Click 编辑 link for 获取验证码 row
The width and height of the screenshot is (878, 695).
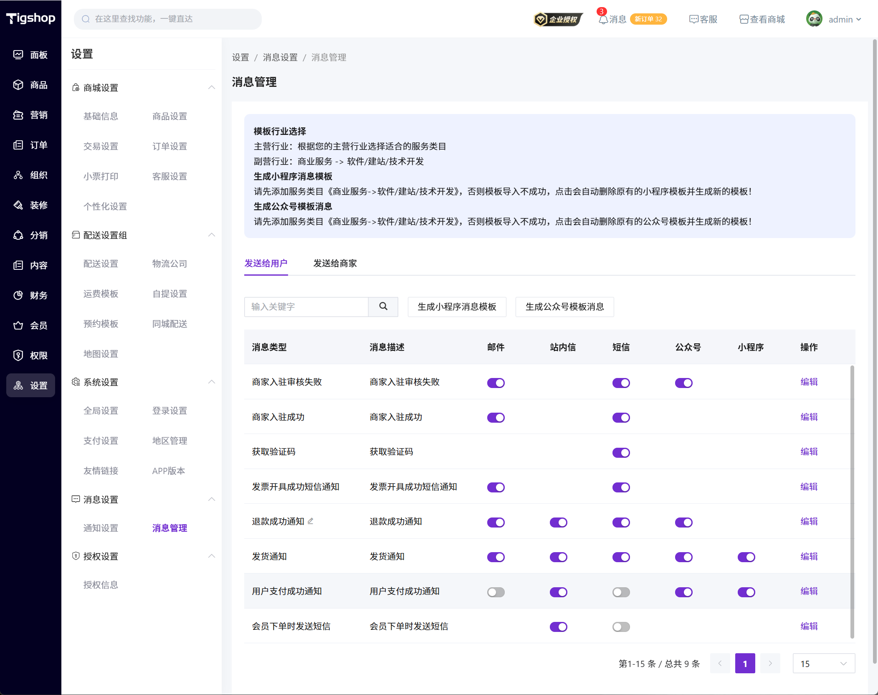coord(809,452)
